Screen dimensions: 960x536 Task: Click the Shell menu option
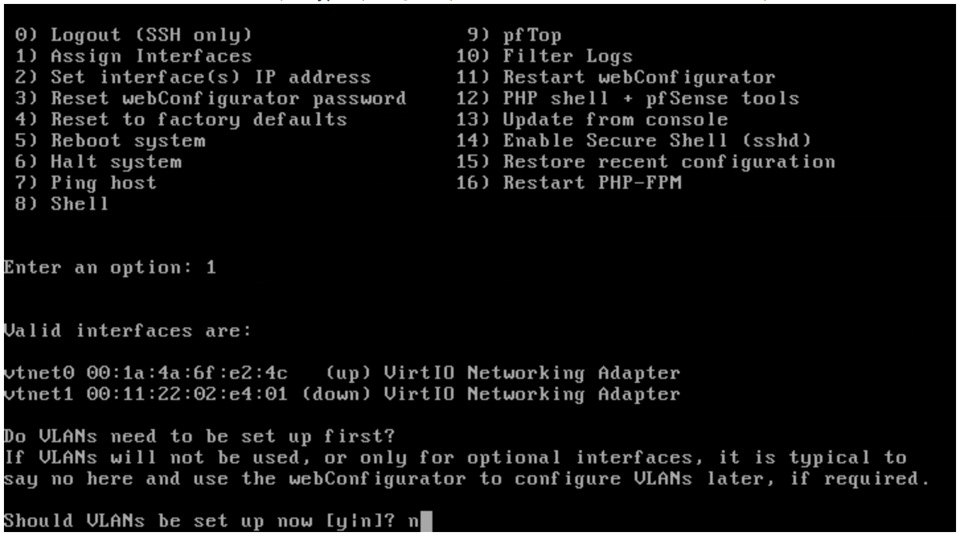click(62, 204)
